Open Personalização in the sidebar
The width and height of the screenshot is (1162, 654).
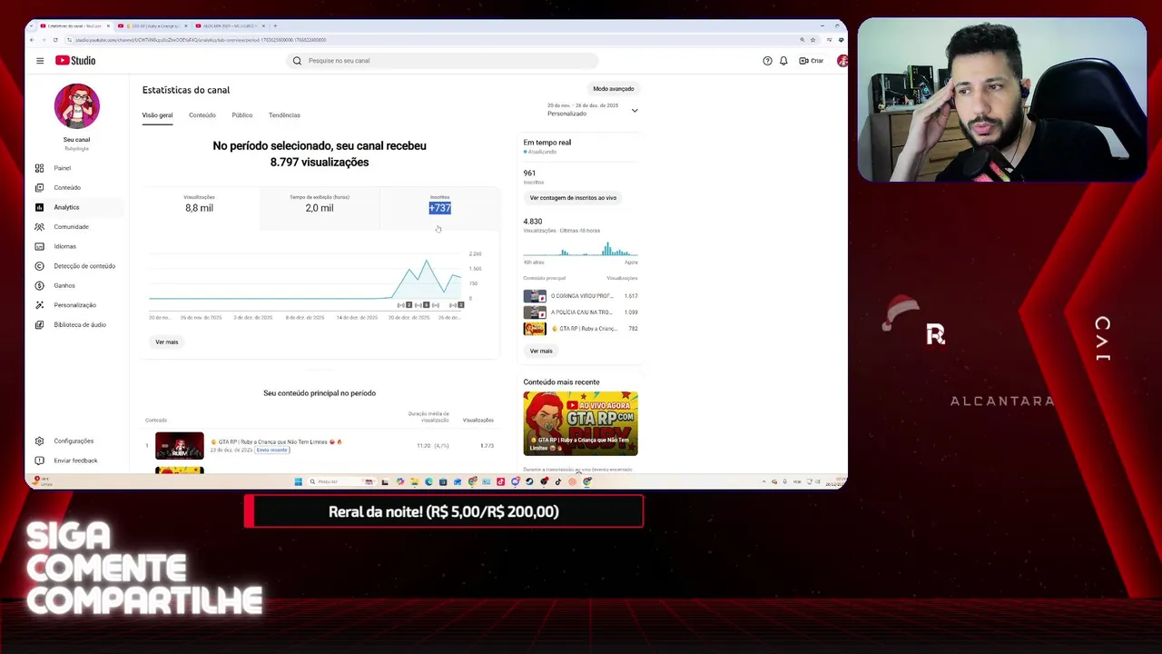click(76, 305)
